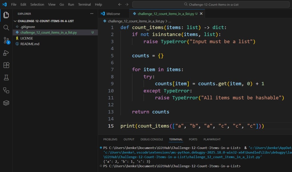
Task: Open the Testing beaker panel
Action: tap(6, 77)
